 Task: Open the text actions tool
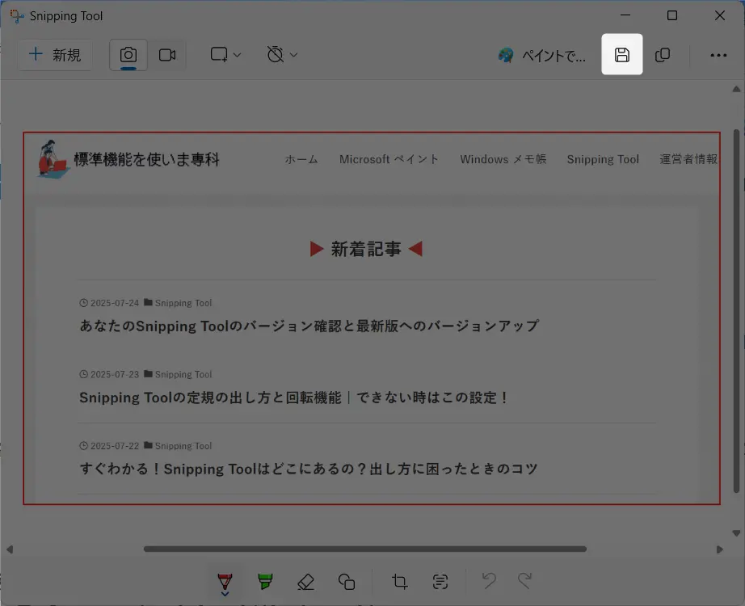click(440, 581)
